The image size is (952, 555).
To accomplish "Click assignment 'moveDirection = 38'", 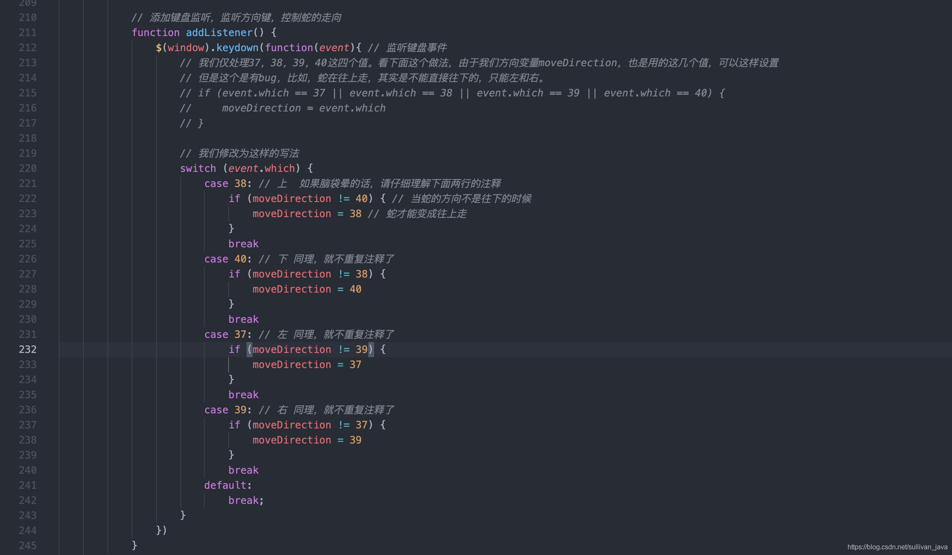I will point(307,214).
